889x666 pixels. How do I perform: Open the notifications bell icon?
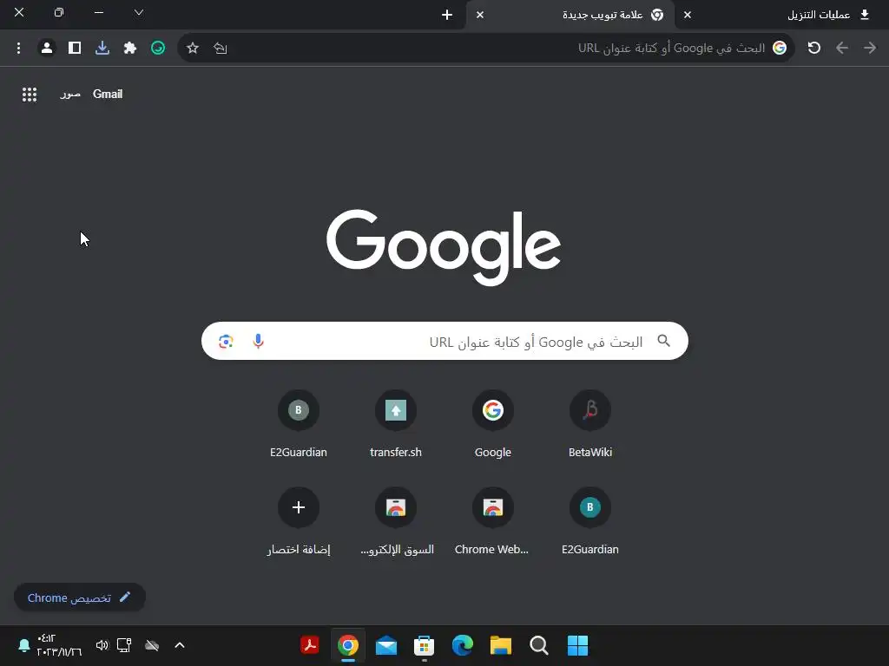click(23, 645)
